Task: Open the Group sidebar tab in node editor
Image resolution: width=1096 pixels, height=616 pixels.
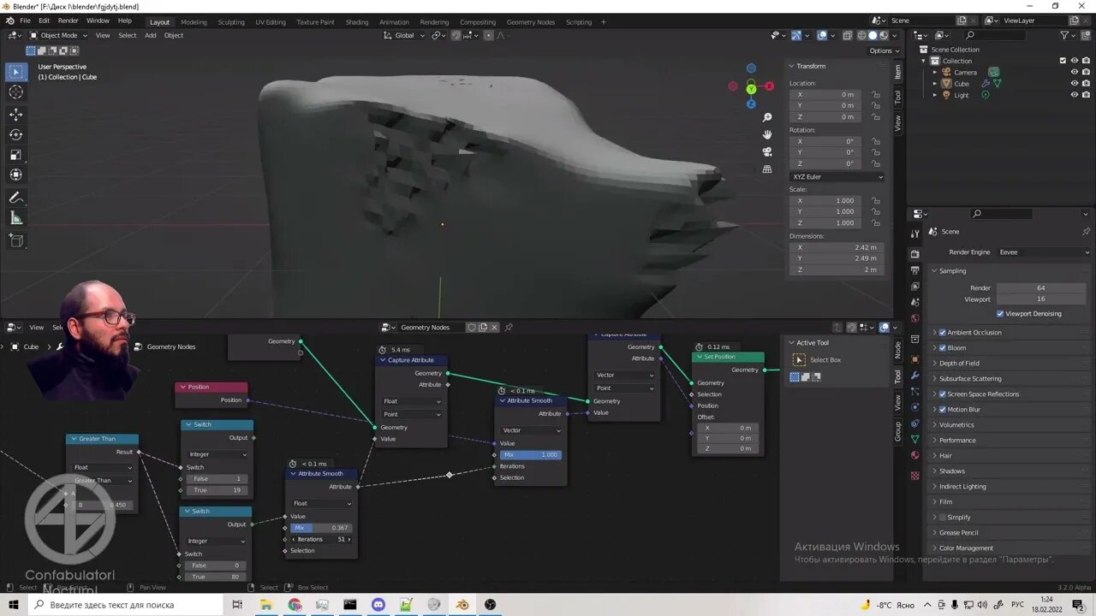Action: click(x=898, y=431)
